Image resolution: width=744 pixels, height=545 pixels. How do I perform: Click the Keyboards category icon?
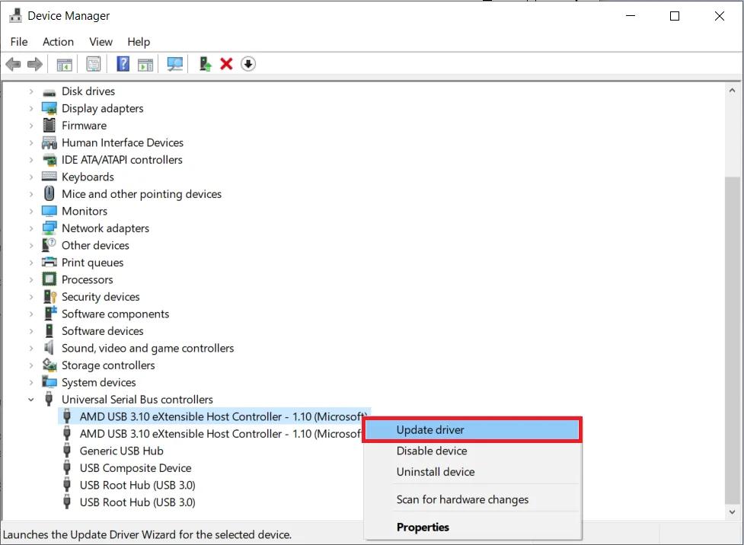click(x=49, y=177)
